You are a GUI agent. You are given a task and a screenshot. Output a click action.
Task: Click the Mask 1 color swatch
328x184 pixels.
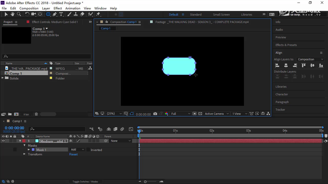(x=33, y=150)
